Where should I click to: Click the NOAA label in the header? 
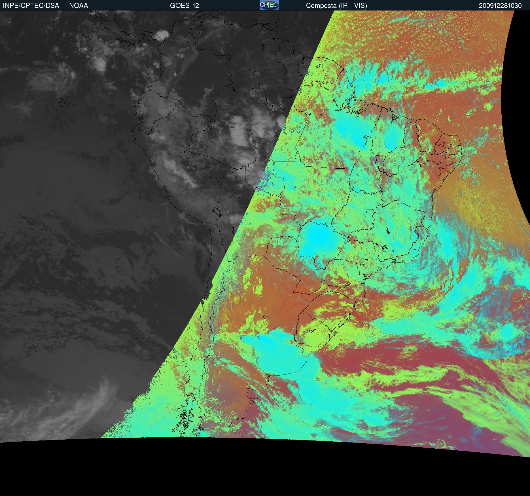pos(79,6)
